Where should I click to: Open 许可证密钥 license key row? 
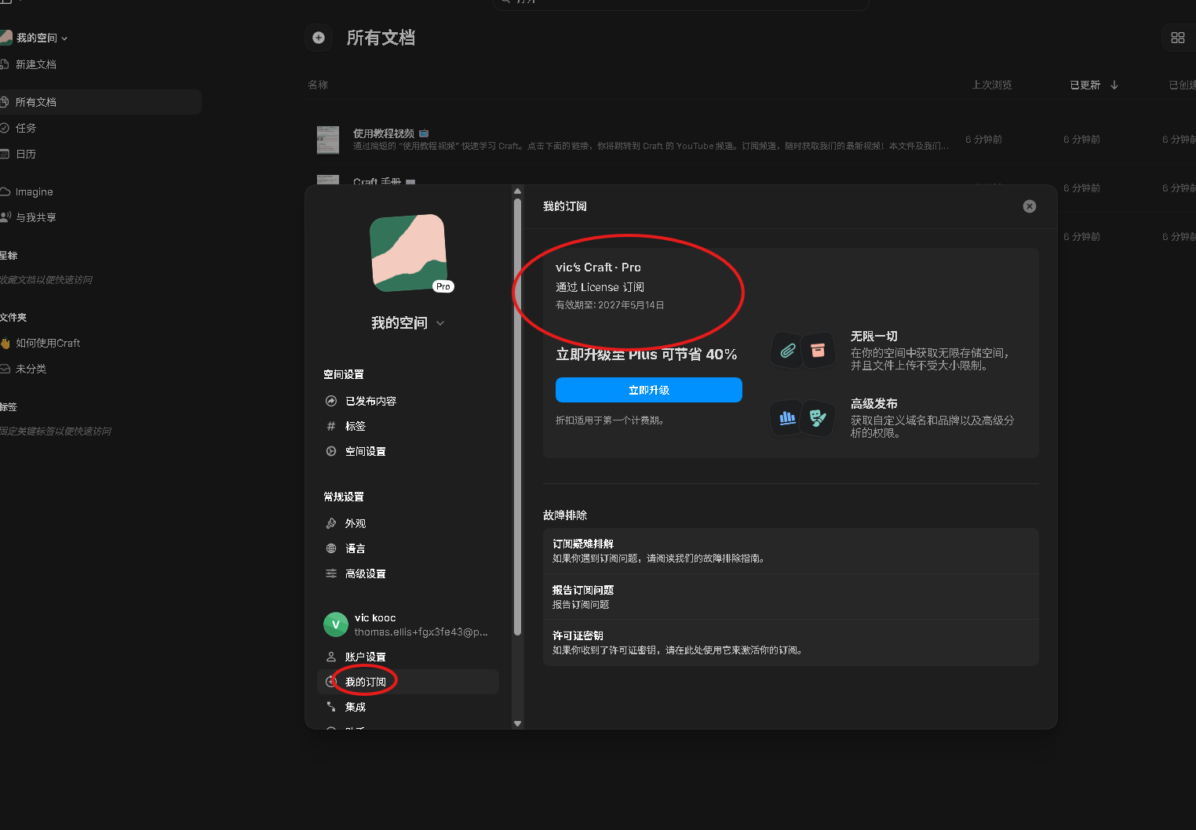tap(791, 643)
